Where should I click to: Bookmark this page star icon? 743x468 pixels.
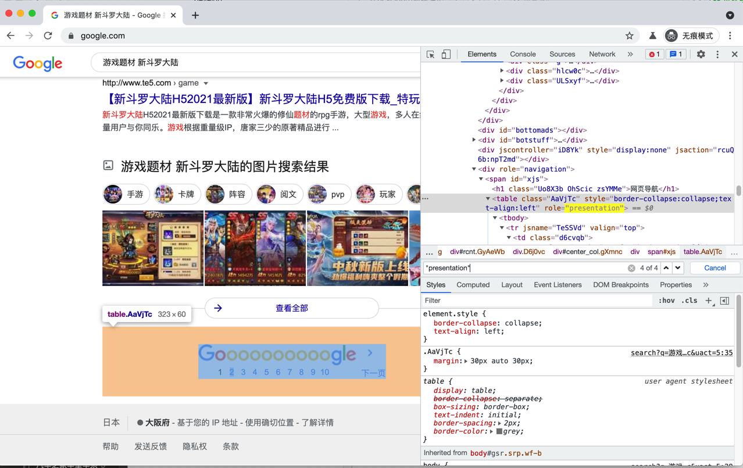pyautogui.click(x=629, y=35)
